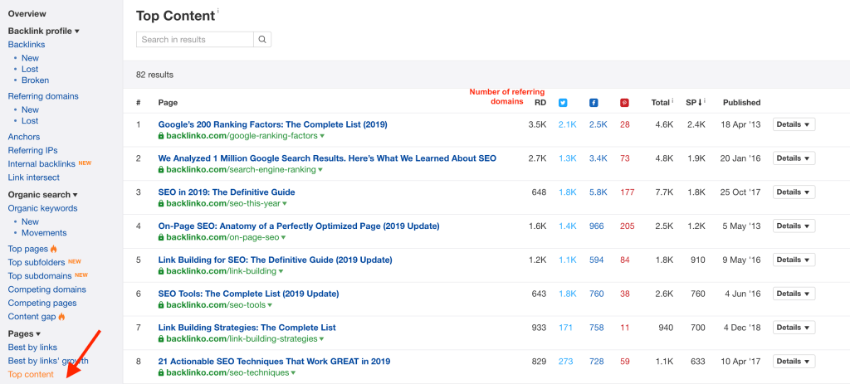Open Referring IPs in sidebar
850x384 pixels.
[x=32, y=151]
